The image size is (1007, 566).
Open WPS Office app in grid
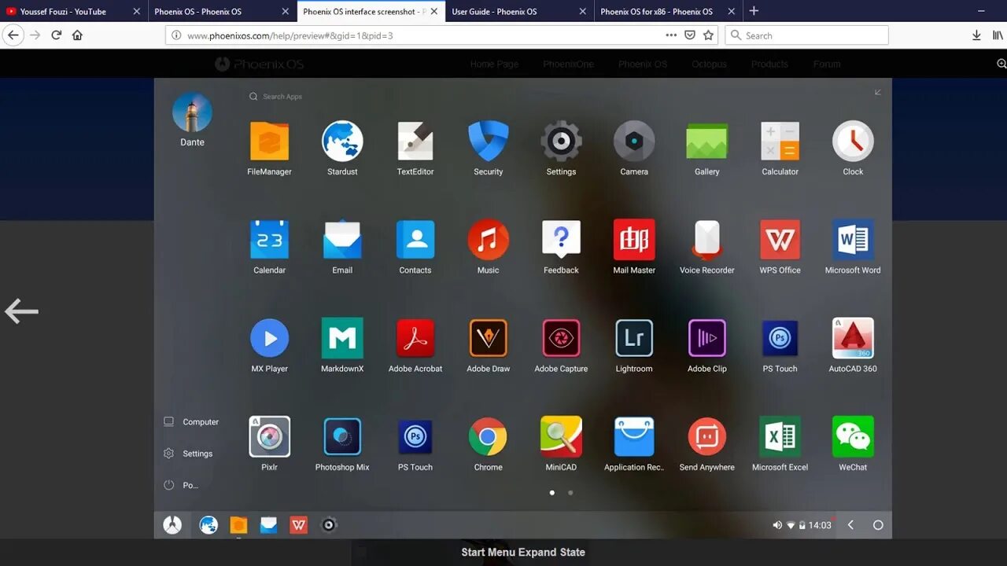point(780,239)
